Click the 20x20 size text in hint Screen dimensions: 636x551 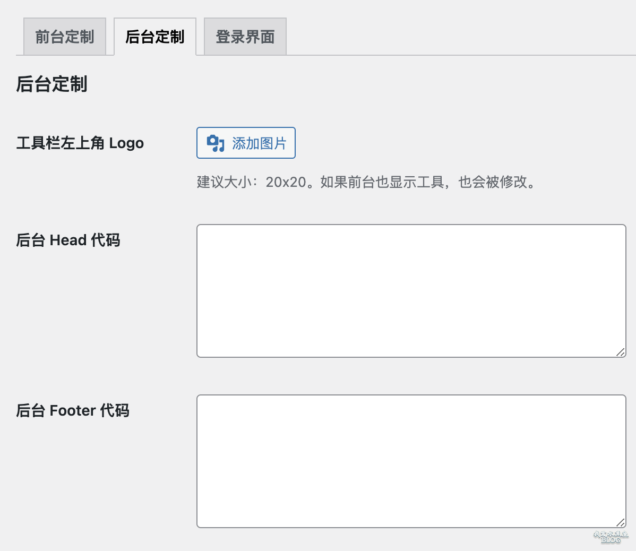(286, 182)
